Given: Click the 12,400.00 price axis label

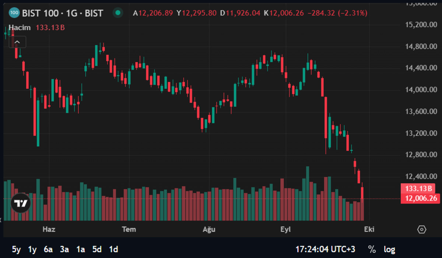Looking at the screenshot, I should click(421, 177).
